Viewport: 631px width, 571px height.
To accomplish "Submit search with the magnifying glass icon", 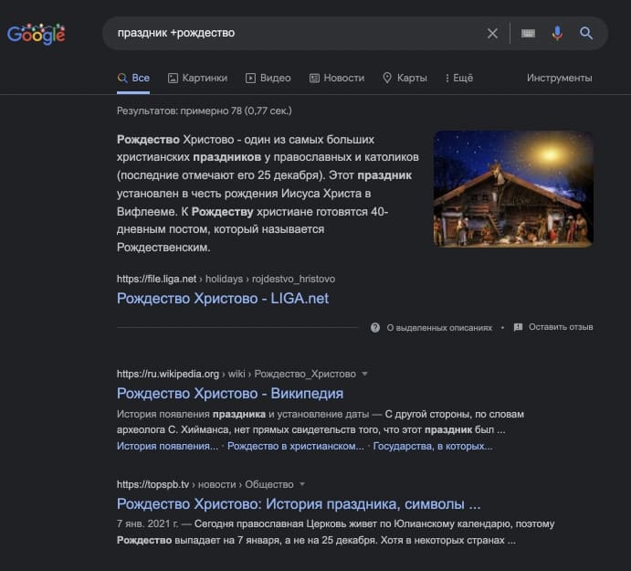I will coord(586,34).
